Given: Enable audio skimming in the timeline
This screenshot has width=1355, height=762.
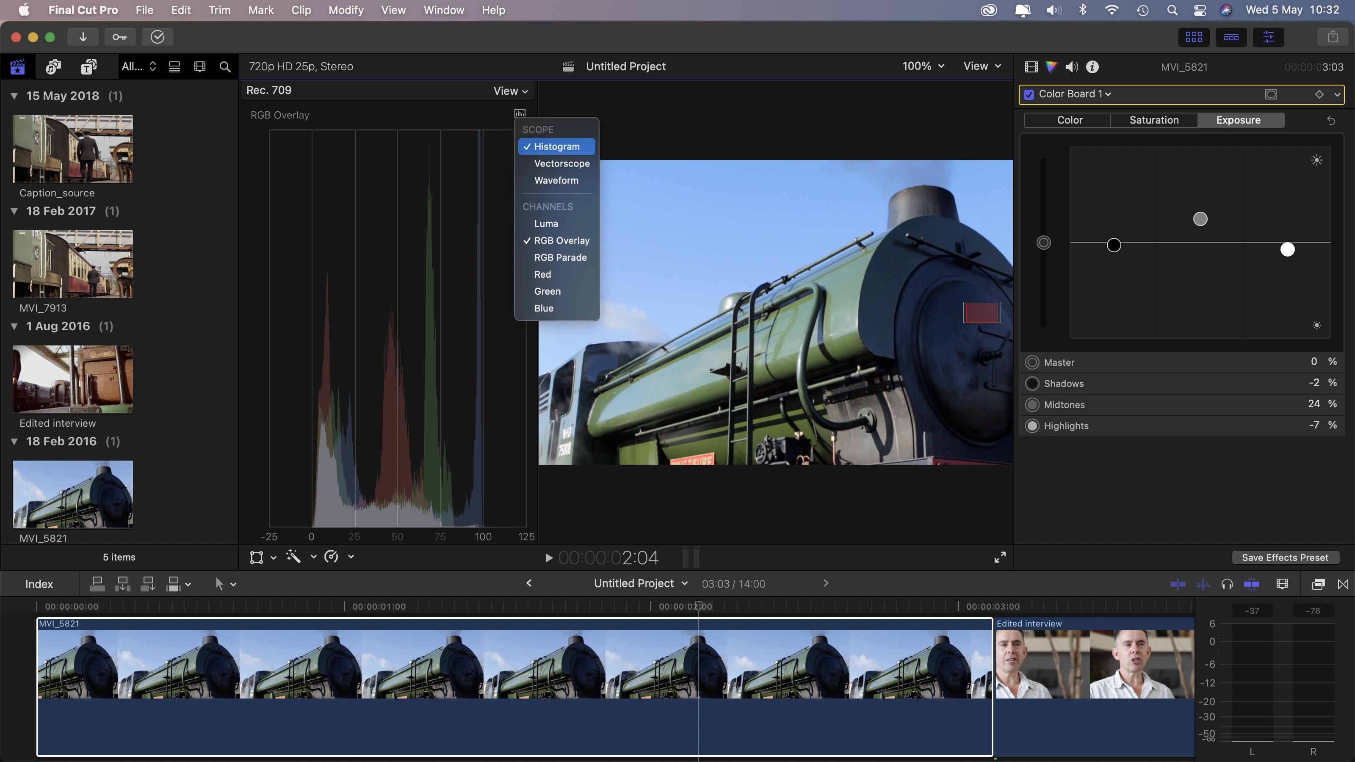Looking at the screenshot, I should 1203,584.
